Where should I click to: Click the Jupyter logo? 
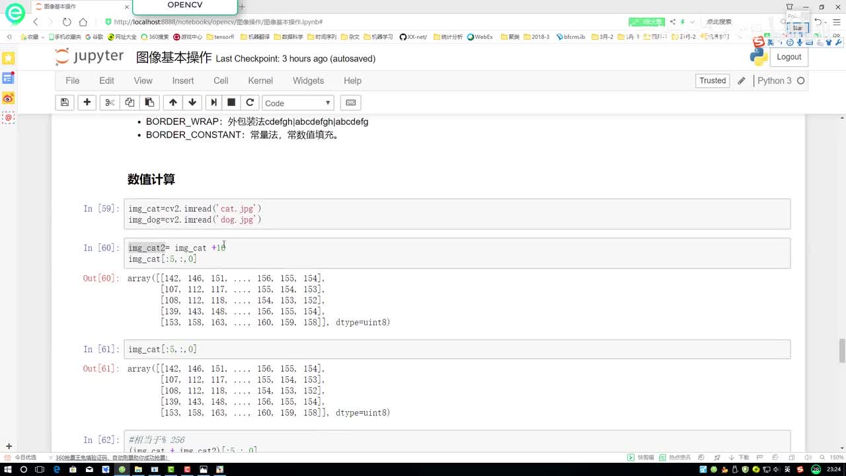90,57
